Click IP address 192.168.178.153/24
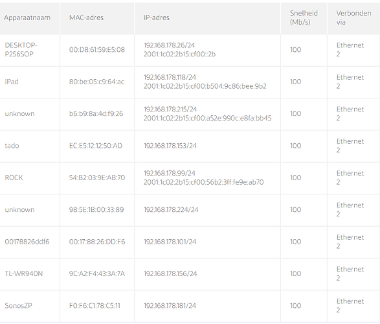This screenshot has width=380, height=324. (170, 146)
